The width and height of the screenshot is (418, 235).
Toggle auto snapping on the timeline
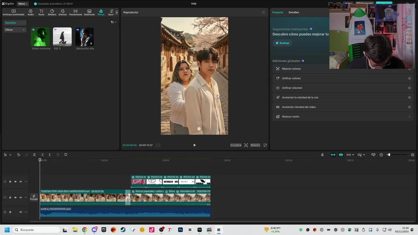point(341,155)
